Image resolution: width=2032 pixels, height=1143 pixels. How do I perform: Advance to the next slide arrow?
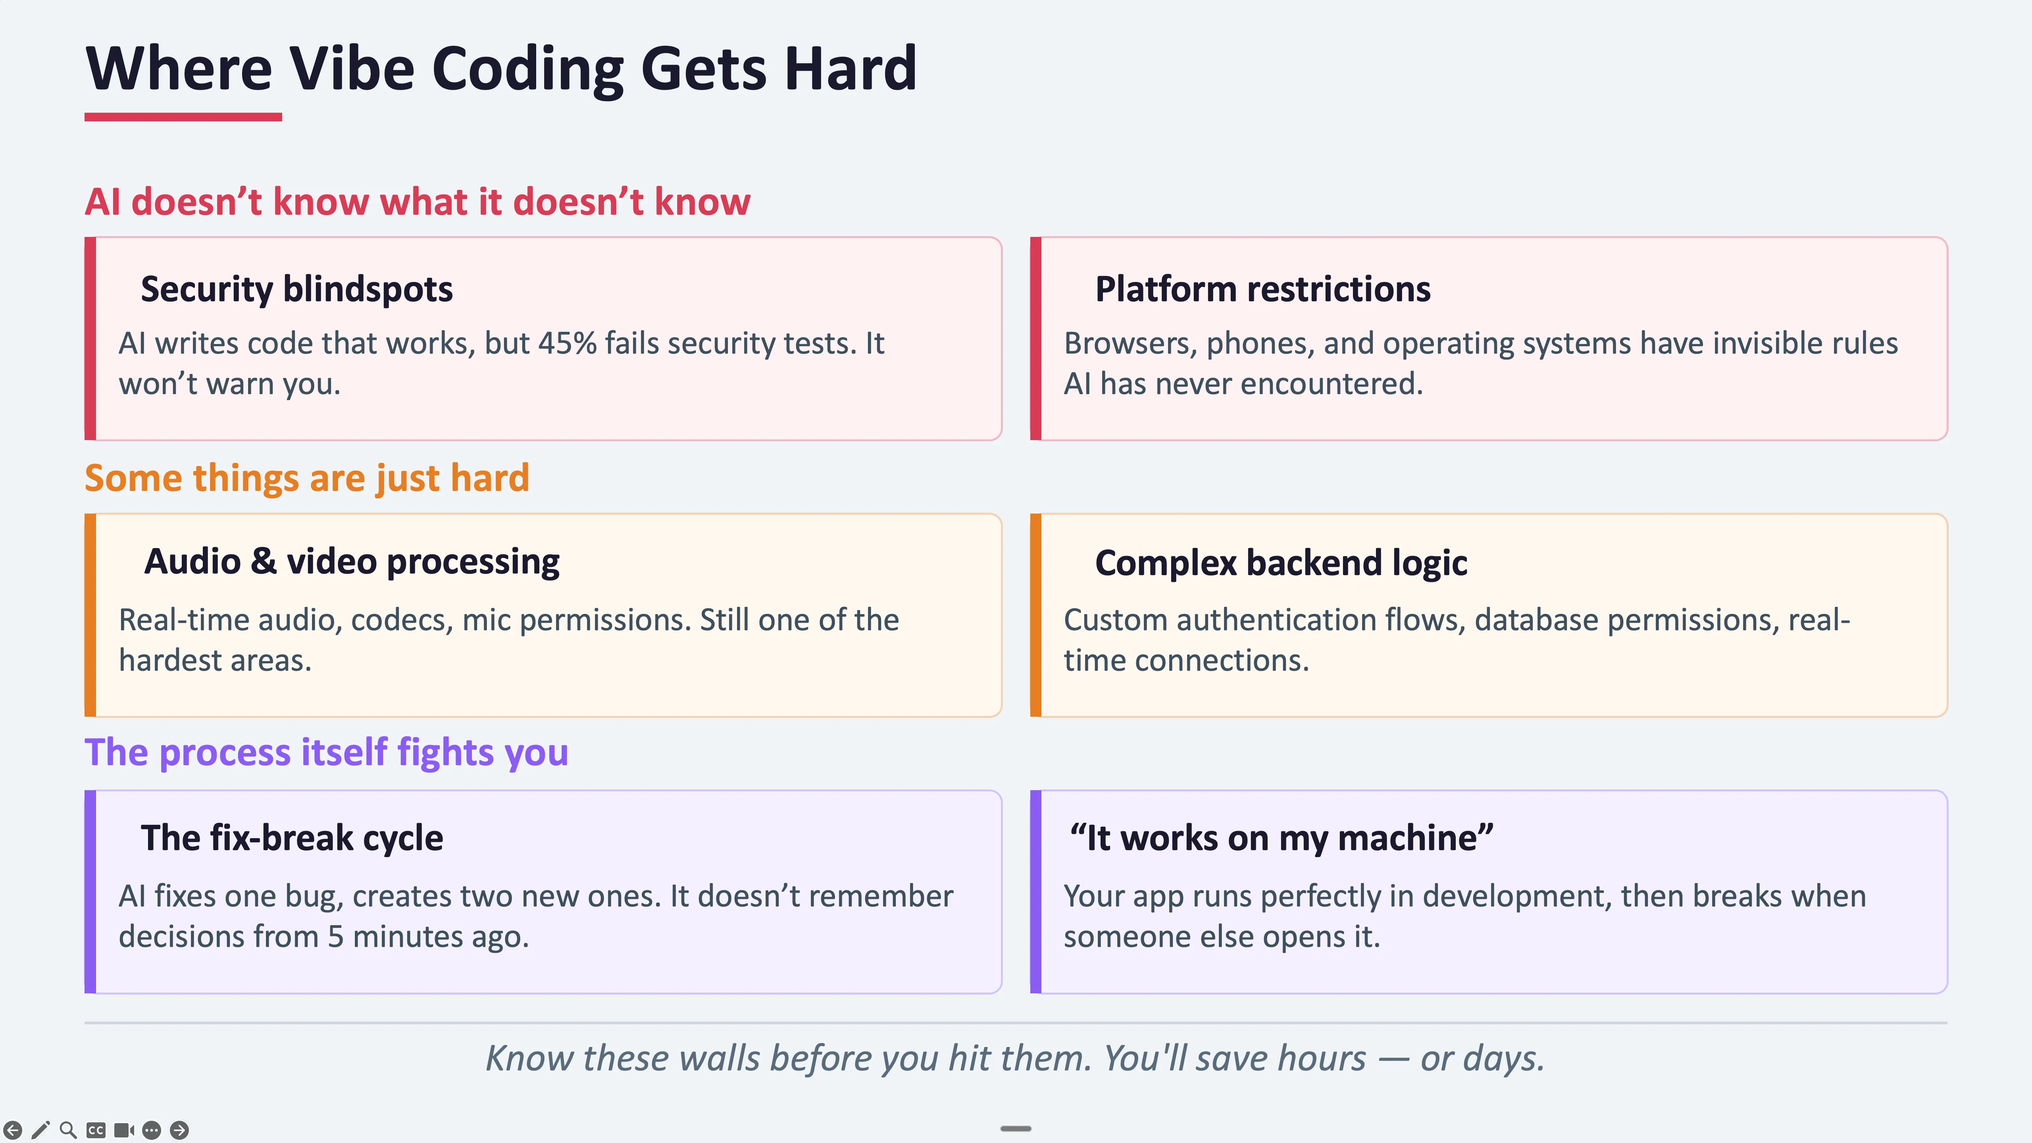coord(180,1130)
